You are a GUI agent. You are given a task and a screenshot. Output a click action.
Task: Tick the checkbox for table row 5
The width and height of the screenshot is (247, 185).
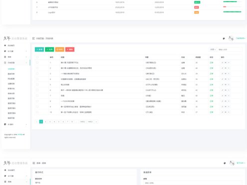pos(37,84)
